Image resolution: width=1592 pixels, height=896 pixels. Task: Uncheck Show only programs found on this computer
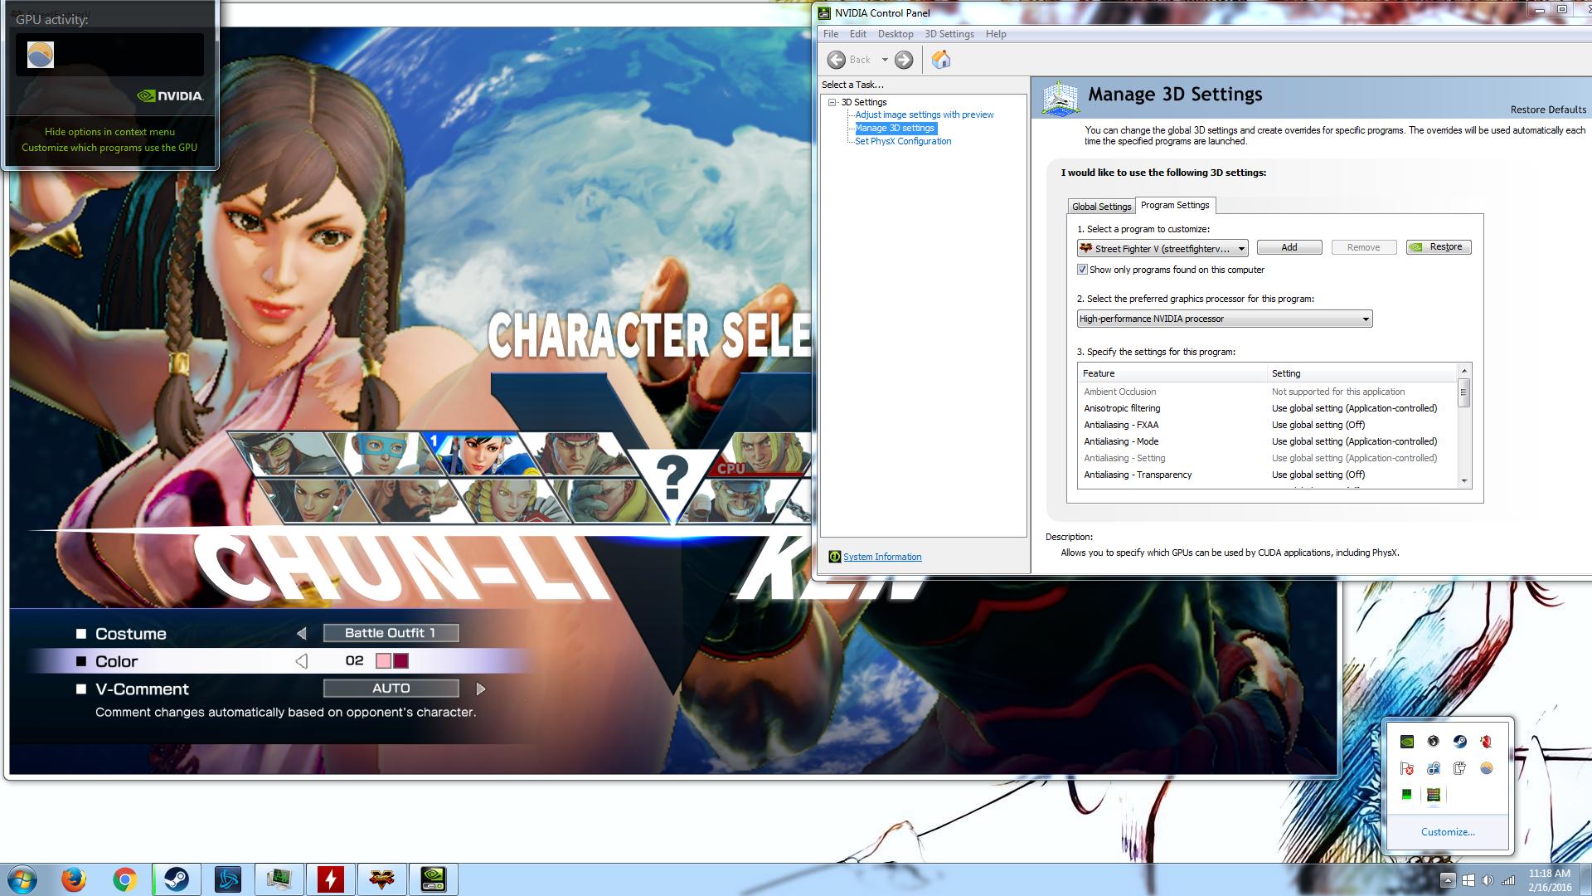tap(1082, 270)
